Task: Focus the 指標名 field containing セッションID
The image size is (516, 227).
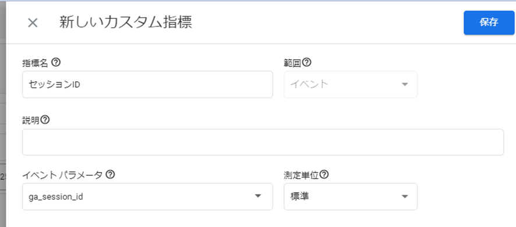Action: coord(147,84)
